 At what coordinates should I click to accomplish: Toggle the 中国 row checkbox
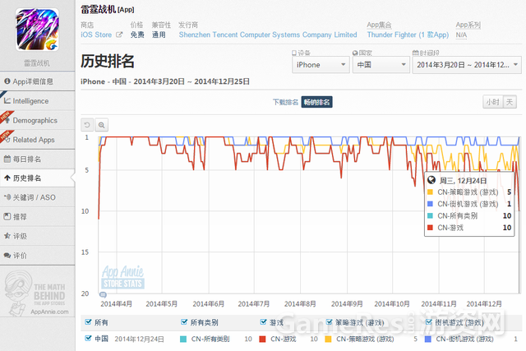88,338
